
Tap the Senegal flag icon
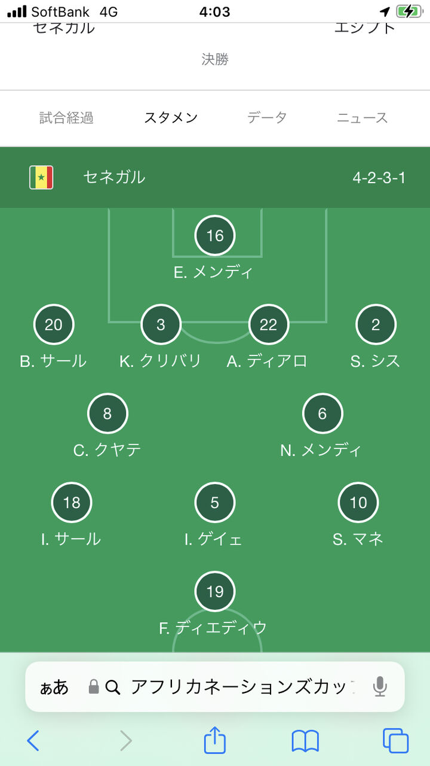(41, 177)
